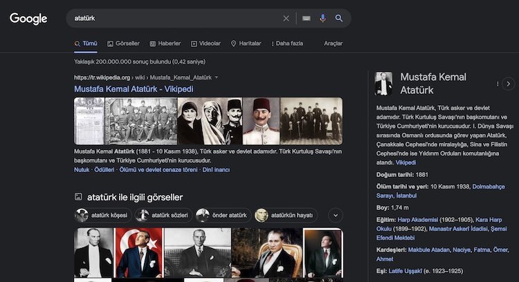Screen dimensions: 519x282
Task: Select the atatürk köşesi chip
Action: [x=103, y=215]
